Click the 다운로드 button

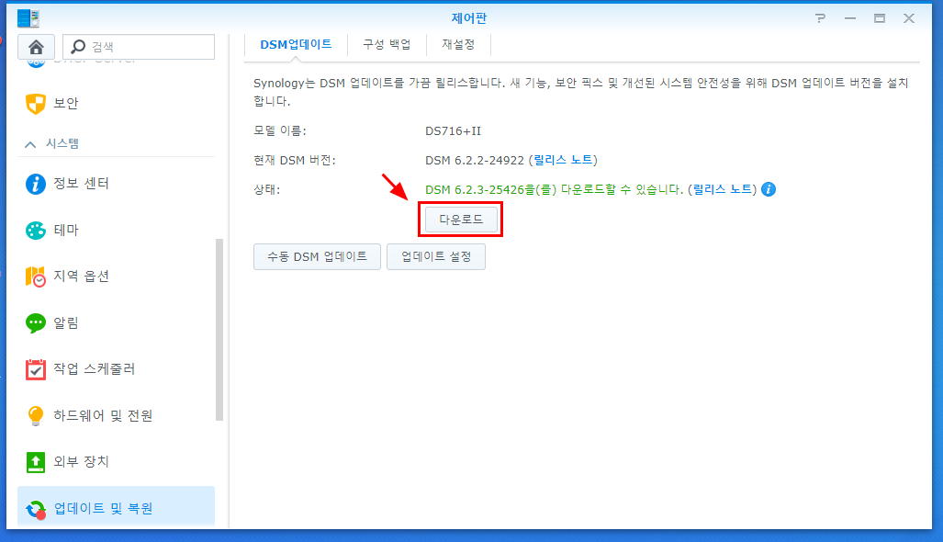point(461,220)
